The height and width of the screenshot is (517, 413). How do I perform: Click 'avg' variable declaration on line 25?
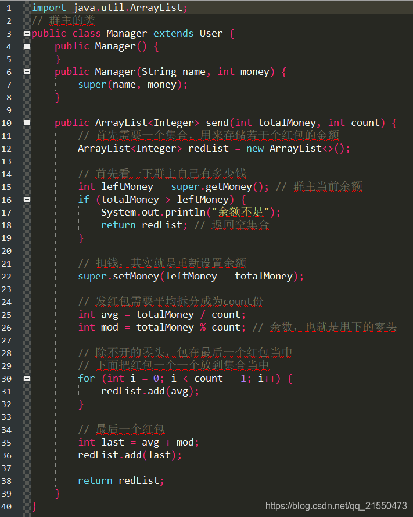pyautogui.click(x=110, y=315)
